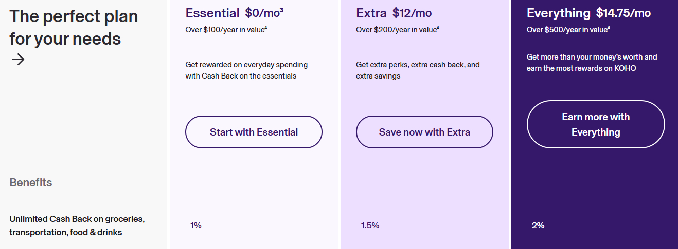
Task: Click the Everything plan description mentioning KOHO
Action: (592, 62)
